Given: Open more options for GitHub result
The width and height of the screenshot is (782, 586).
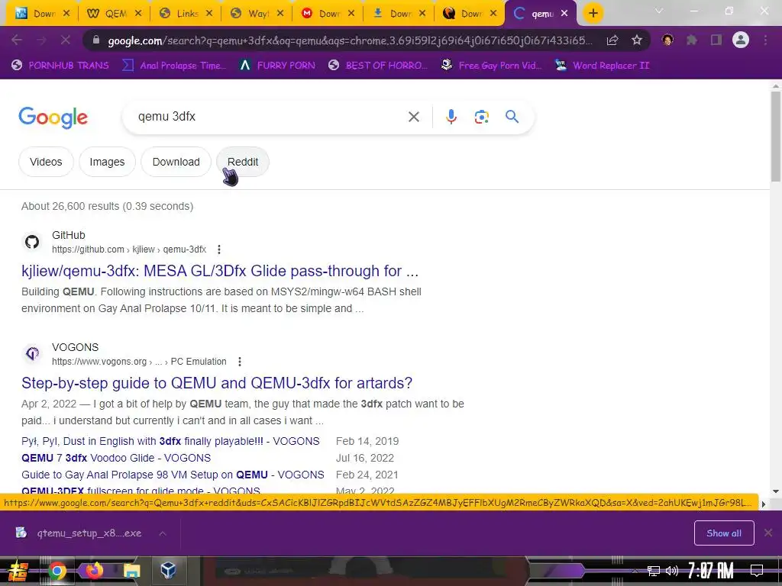Looking at the screenshot, I should [x=219, y=250].
